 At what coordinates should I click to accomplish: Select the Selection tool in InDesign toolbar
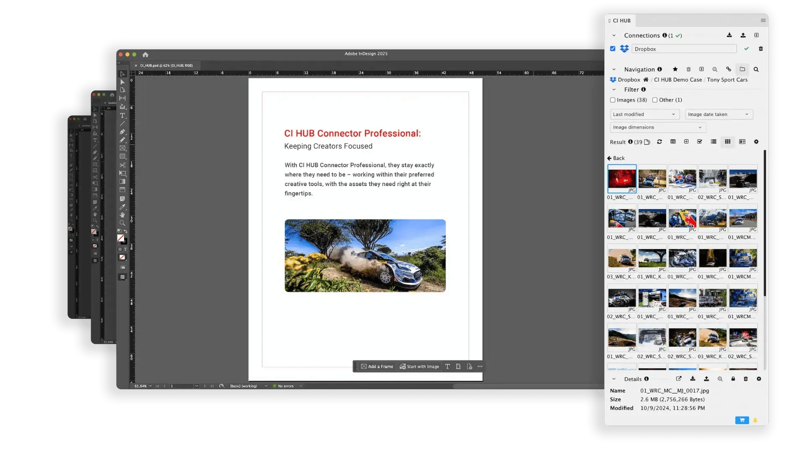(x=122, y=74)
